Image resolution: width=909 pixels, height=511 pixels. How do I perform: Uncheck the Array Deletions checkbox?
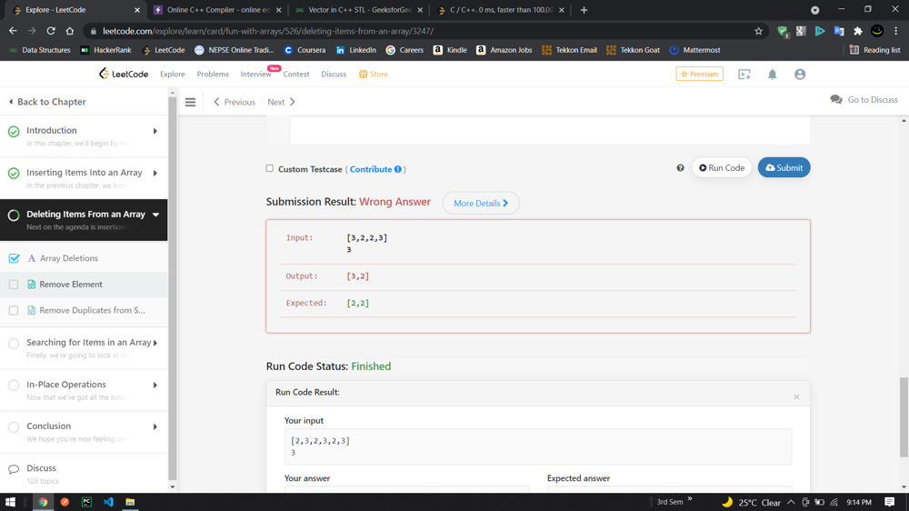(x=14, y=258)
